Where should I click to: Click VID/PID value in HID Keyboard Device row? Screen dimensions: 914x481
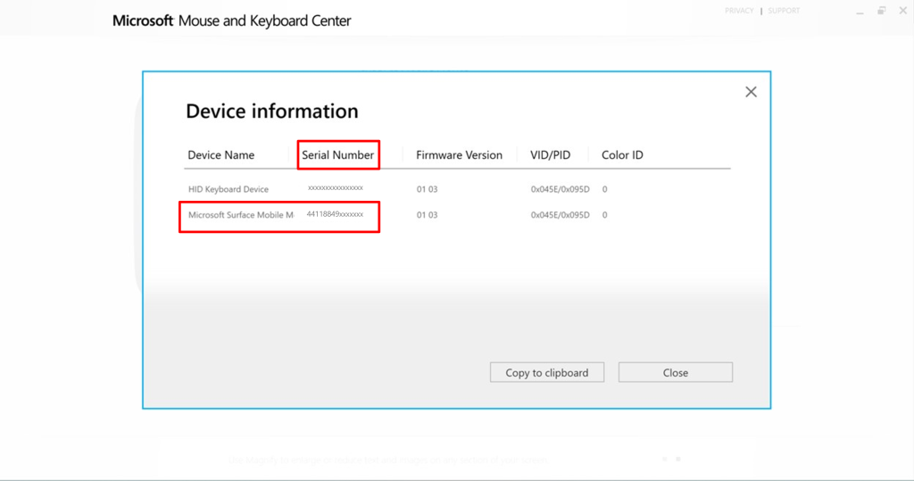(x=560, y=189)
